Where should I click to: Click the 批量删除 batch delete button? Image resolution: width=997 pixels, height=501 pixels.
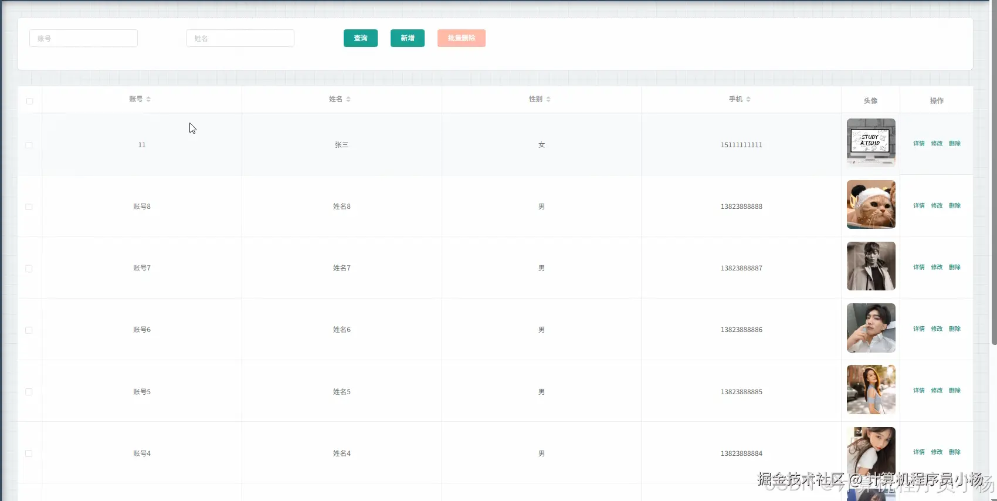click(462, 38)
